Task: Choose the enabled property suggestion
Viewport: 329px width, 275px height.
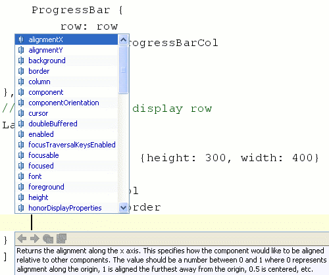Action: [66, 134]
